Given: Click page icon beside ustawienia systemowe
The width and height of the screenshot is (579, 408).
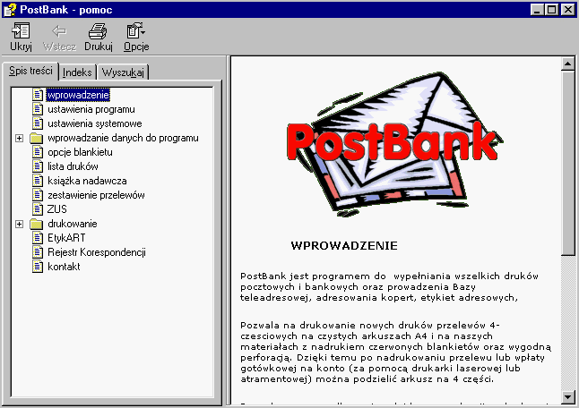Looking at the screenshot, I should 38,123.
